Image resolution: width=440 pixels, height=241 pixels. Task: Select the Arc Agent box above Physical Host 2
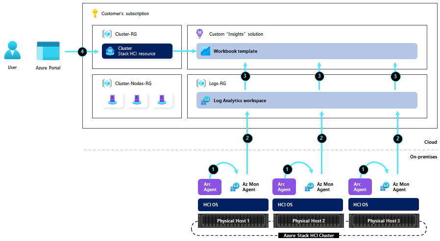(x=284, y=187)
